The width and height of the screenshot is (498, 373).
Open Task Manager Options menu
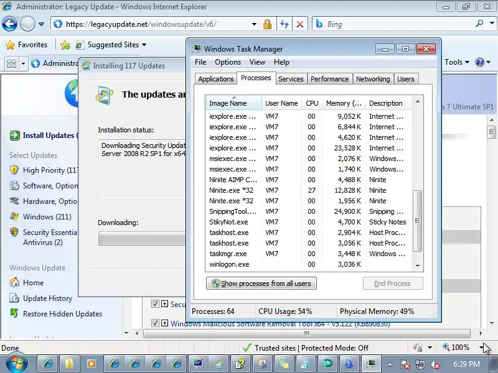coord(228,62)
